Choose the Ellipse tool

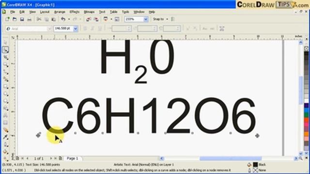[5, 94]
